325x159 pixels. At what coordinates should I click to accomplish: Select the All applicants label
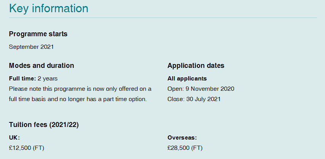tap(187, 79)
